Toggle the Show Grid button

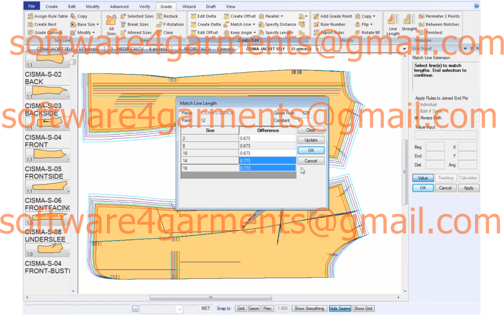click(x=363, y=308)
